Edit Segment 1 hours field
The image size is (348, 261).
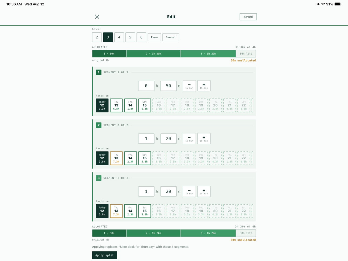click(146, 86)
